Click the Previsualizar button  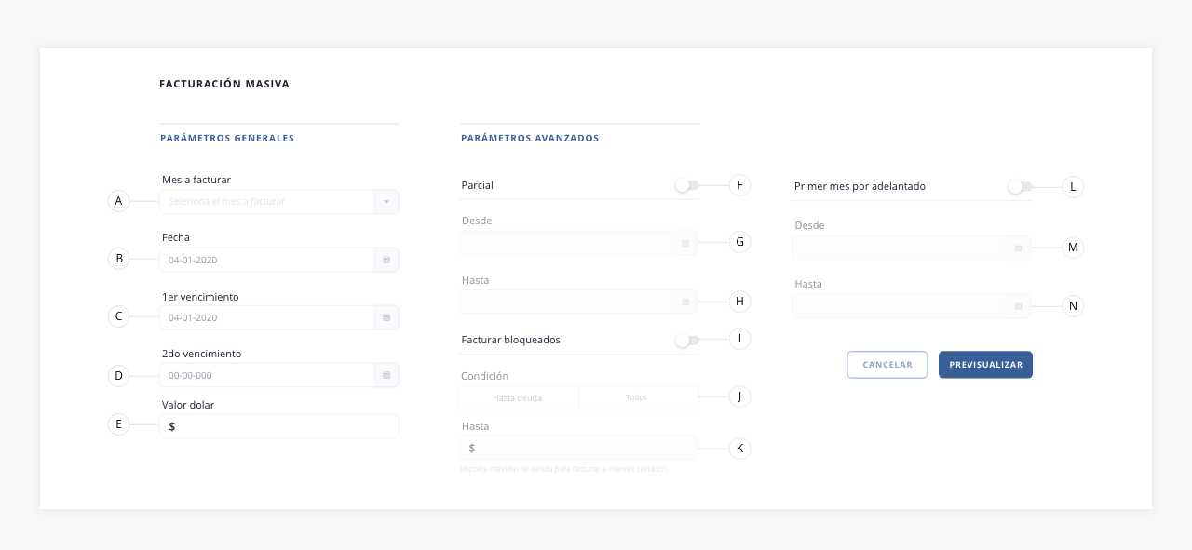[x=986, y=365]
